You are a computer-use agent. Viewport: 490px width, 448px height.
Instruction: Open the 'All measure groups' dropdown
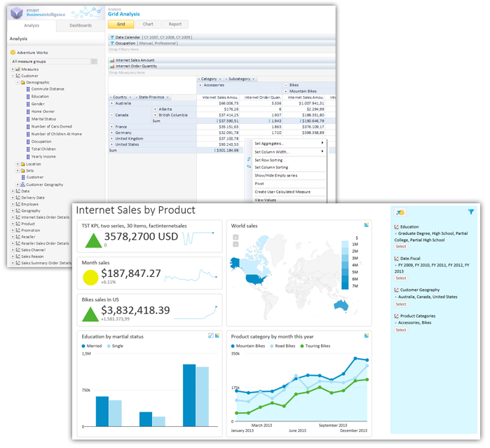pos(94,62)
